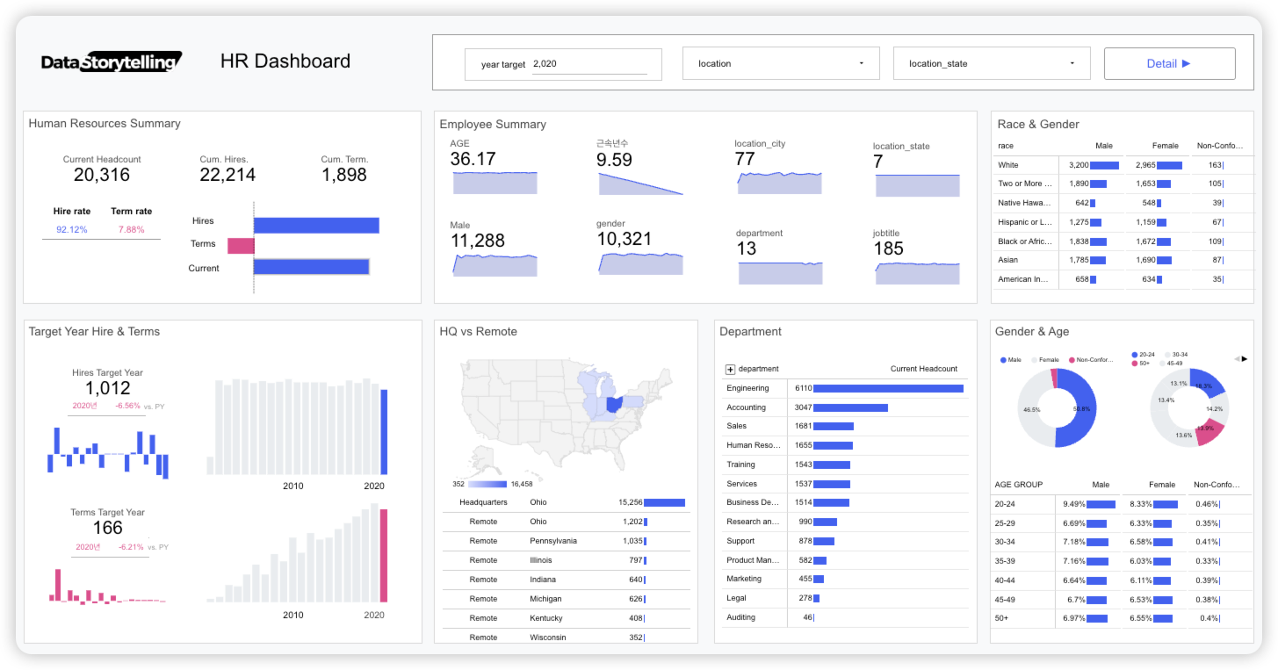The height and width of the screenshot is (670, 1278).
Task: Expand the department plus icon
Action: click(730, 369)
